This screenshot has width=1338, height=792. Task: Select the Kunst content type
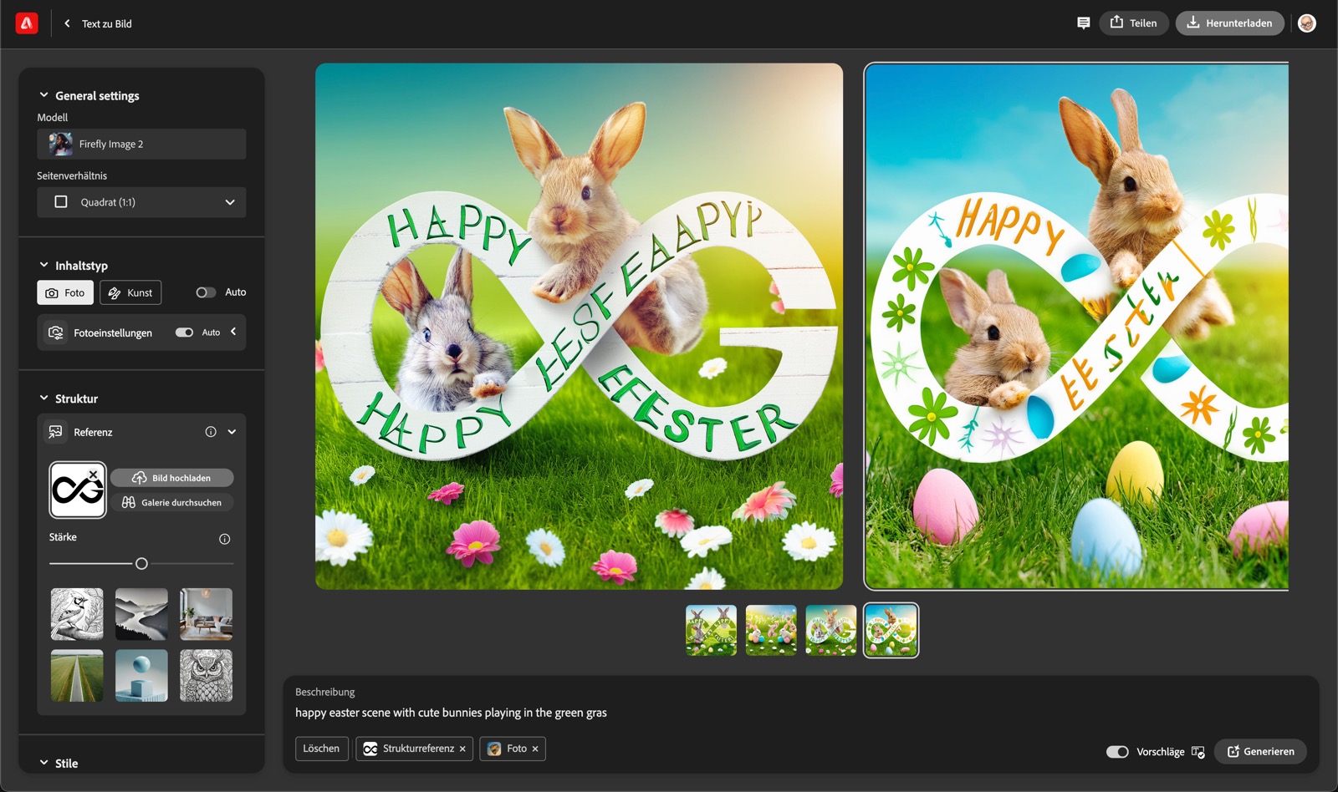pos(130,293)
